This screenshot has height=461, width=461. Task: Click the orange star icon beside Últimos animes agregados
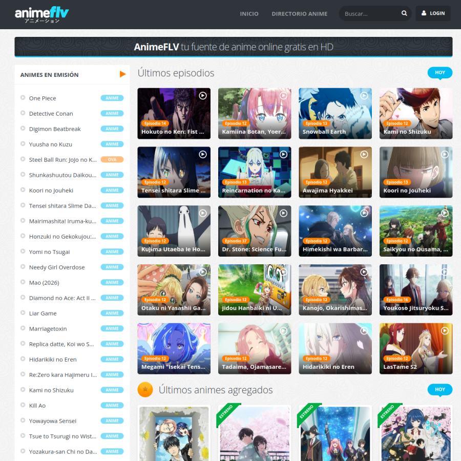145,390
